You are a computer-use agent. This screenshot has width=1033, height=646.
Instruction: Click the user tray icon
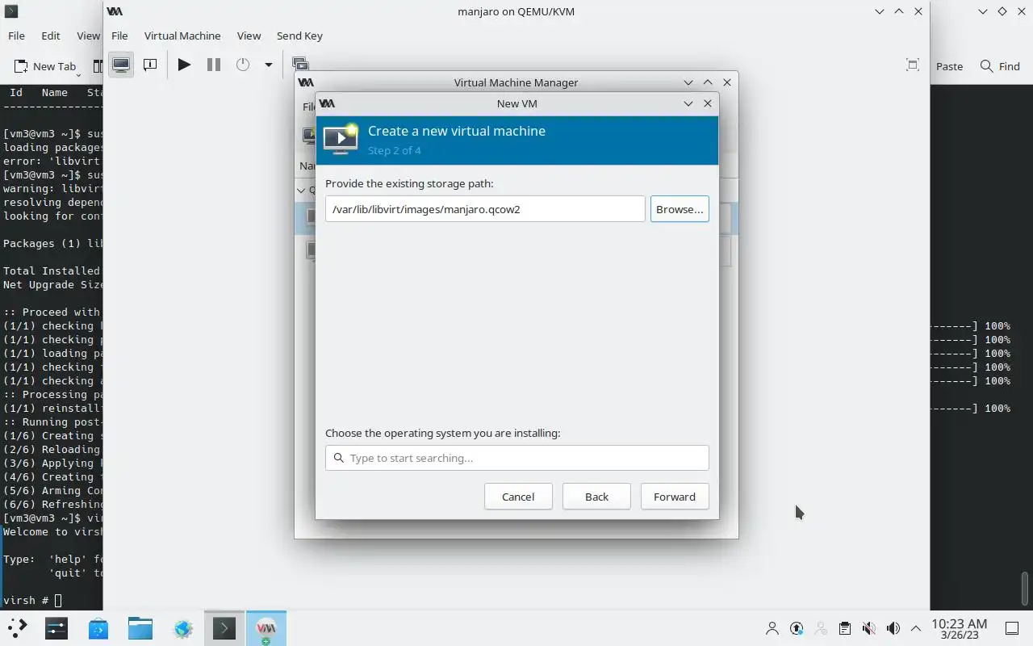(x=772, y=628)
